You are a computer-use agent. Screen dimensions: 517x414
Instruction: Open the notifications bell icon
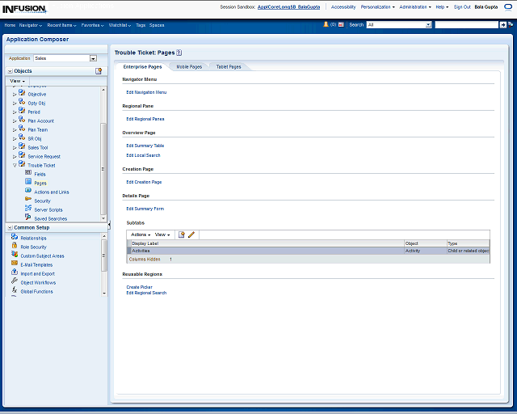pyautogui.click(x=326, y=25)
